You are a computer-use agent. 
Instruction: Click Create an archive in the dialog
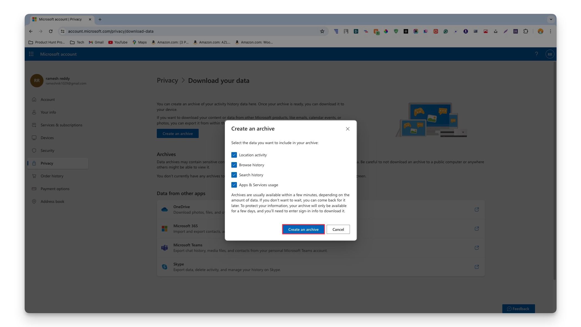(303, 229)
